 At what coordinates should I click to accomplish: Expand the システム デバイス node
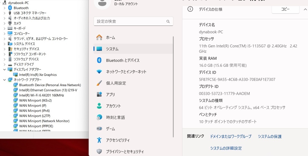(x=4, y=44)
